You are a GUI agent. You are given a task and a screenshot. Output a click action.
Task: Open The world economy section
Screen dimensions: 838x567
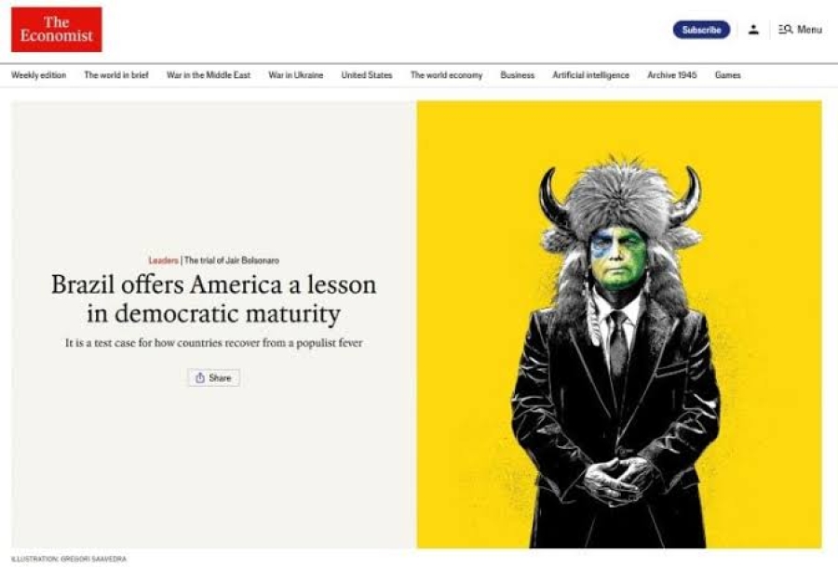(446, 75)
